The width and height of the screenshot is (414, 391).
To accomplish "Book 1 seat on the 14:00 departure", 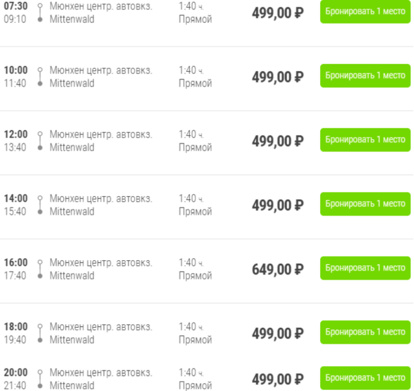I will click(x=365, y=204).
